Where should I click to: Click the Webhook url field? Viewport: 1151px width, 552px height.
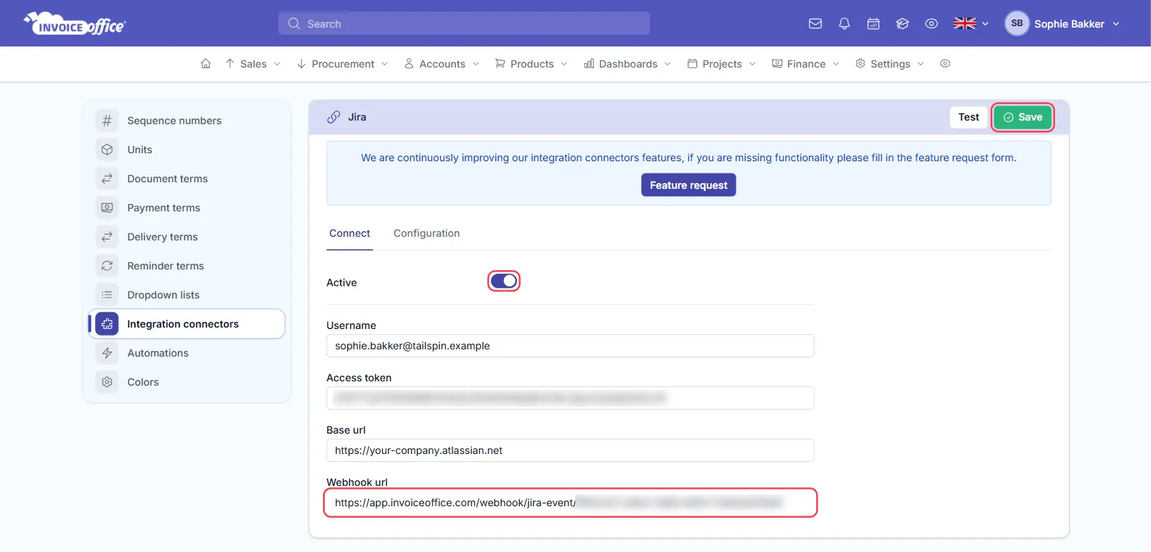click(x=570, y=503)
